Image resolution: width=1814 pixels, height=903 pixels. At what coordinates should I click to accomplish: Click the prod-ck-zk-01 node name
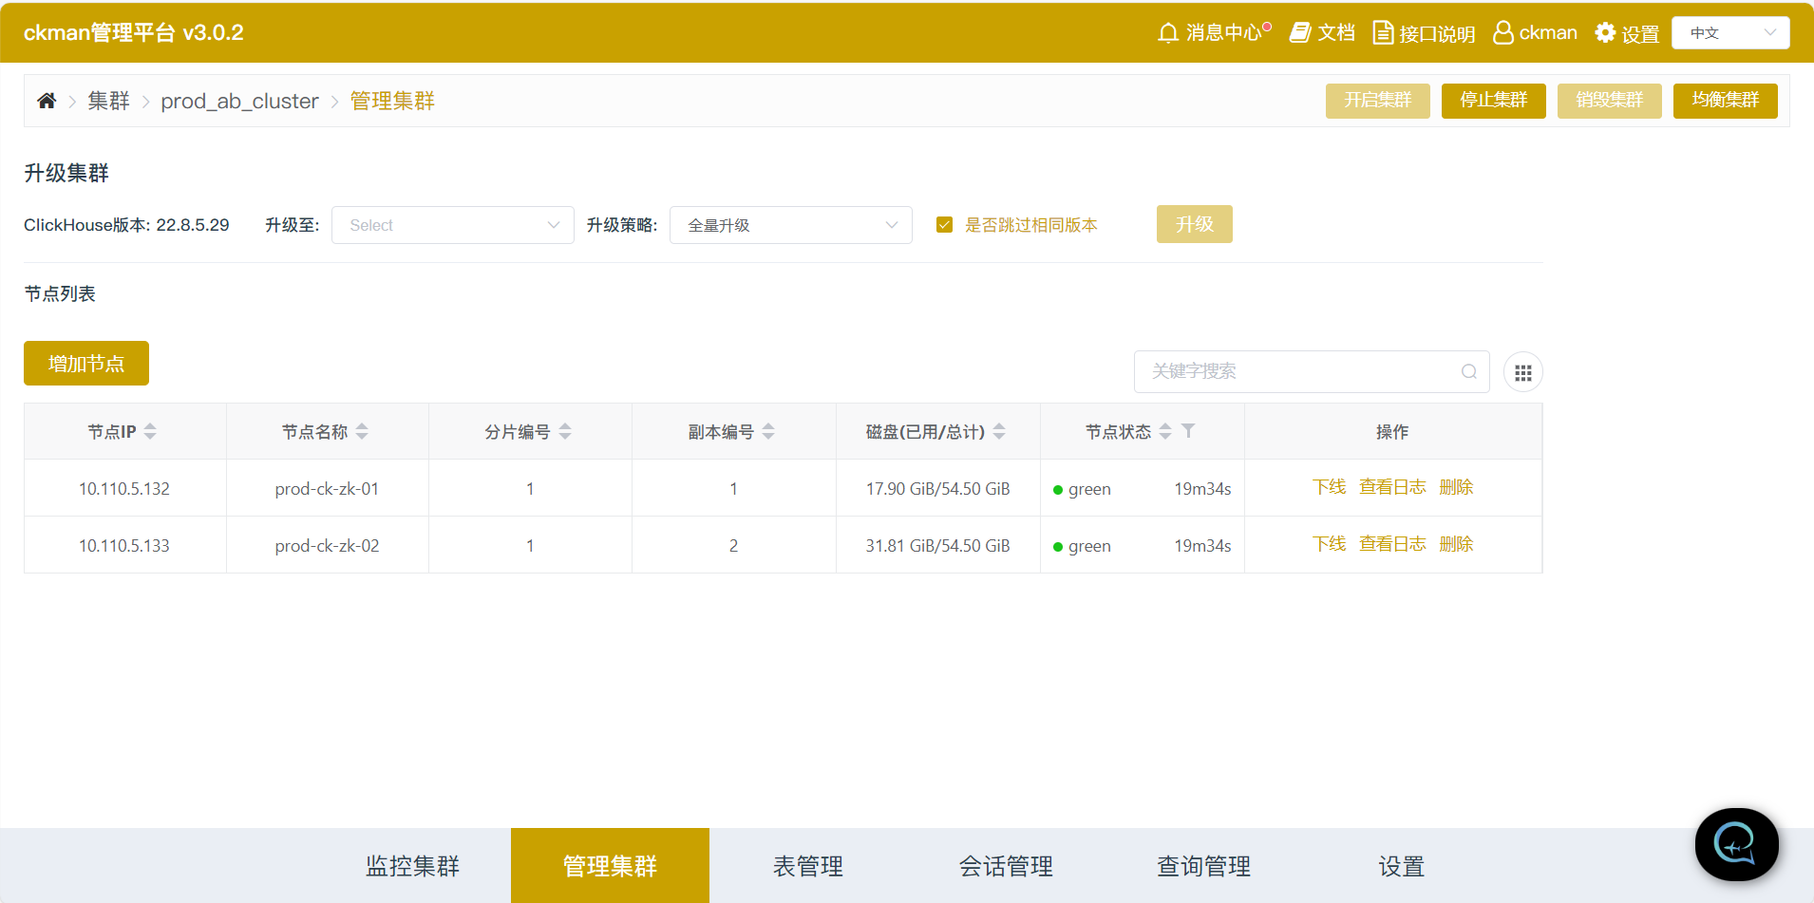[x=327, y=489]
